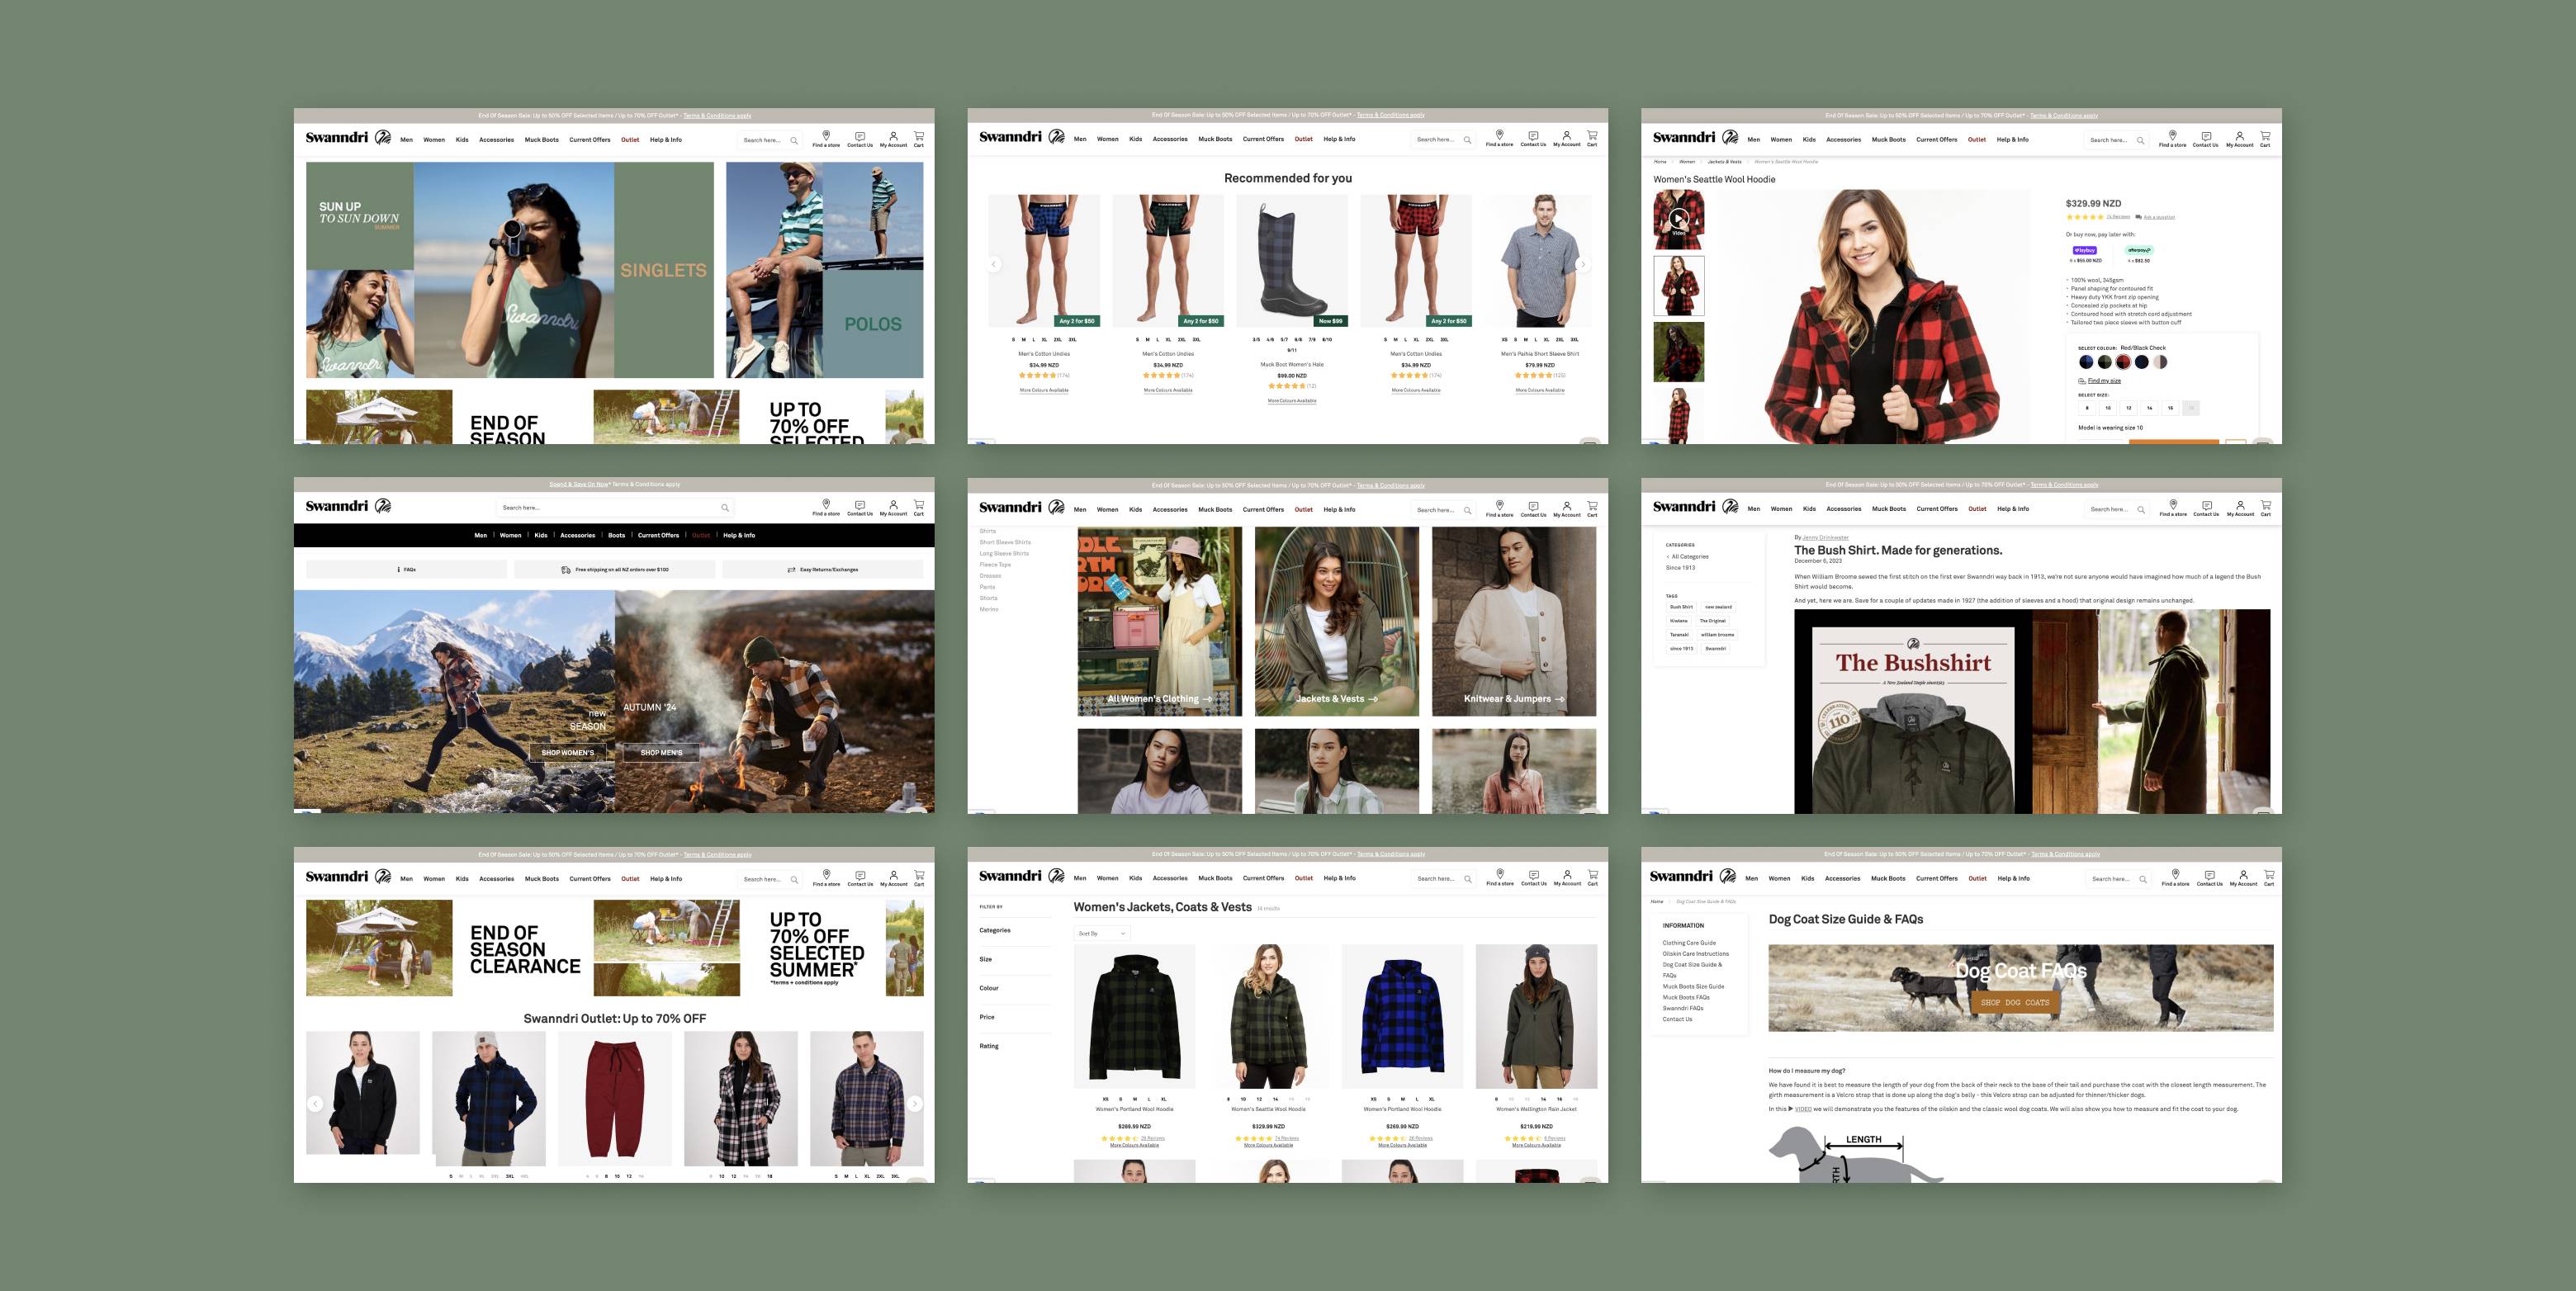Click the Taranaki tag on the blog sidebar
2576x1291 pixels.
tap(1679, 635)
